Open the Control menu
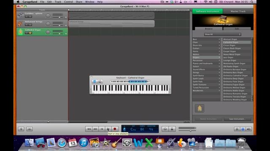270x151 pixels. pyautogui.click(x=68, y=2)
